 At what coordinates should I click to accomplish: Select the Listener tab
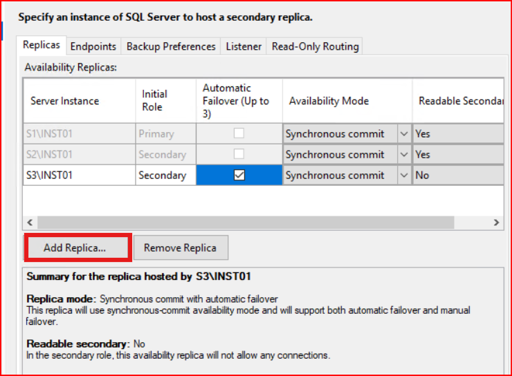pos(244,46)
